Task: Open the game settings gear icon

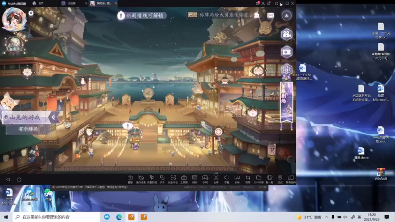Action: [x=31, y=13]
